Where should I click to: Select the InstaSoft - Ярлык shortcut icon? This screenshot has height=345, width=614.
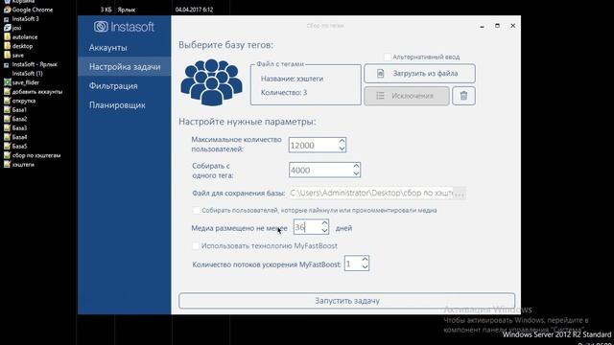(x=7, y=64)
